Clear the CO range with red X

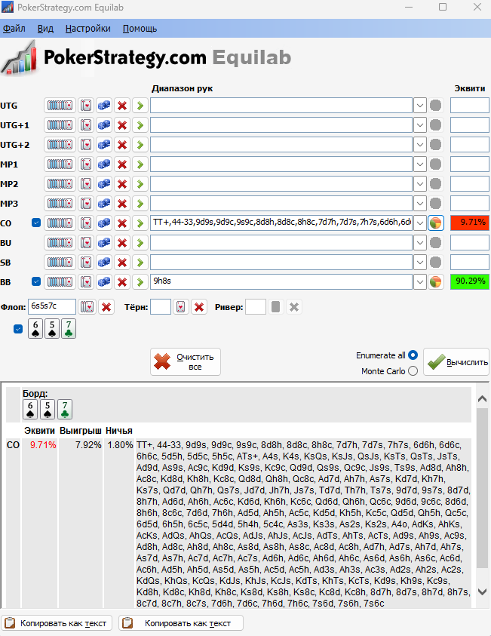click(122, 223)
